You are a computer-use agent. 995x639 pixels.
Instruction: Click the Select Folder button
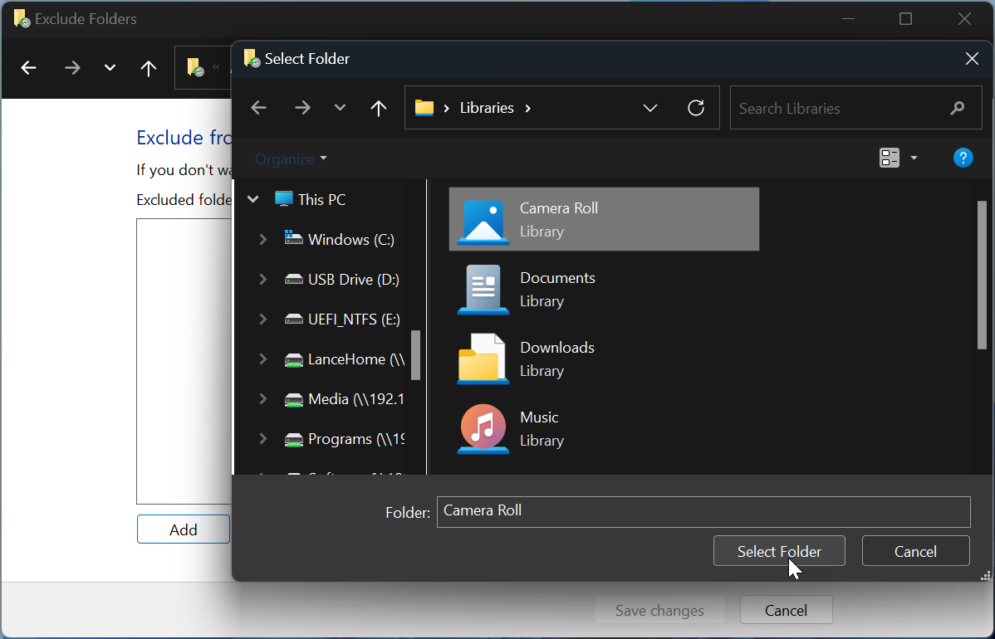coord(778,550)
